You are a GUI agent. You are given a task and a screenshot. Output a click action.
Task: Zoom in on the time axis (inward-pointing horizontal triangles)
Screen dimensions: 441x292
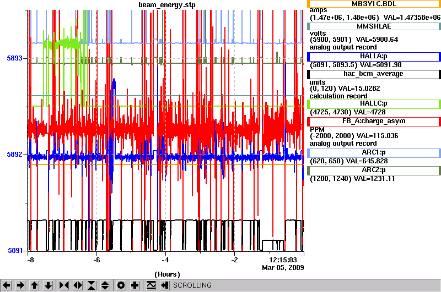click(64, 285)
